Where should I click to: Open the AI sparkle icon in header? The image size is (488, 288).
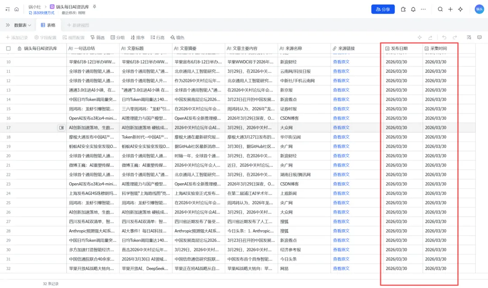[460, 9]
